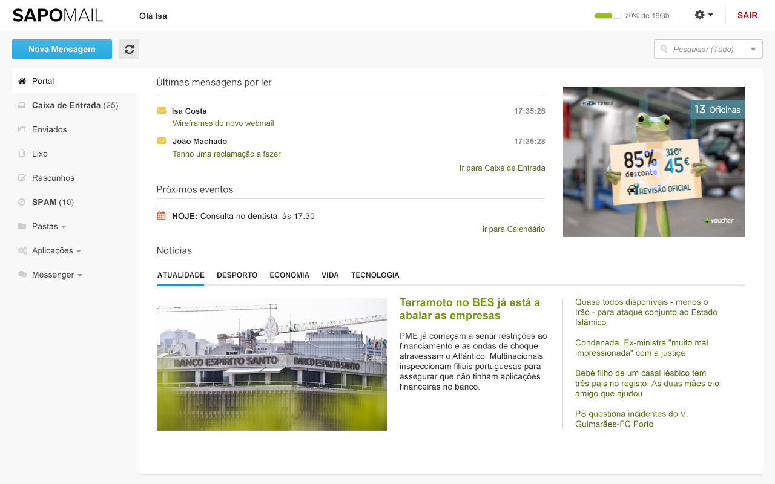Image resolution: width=775 pixels, height=484 pixels.
Task: Click SAIR to log out
Action: coord(747,15)
